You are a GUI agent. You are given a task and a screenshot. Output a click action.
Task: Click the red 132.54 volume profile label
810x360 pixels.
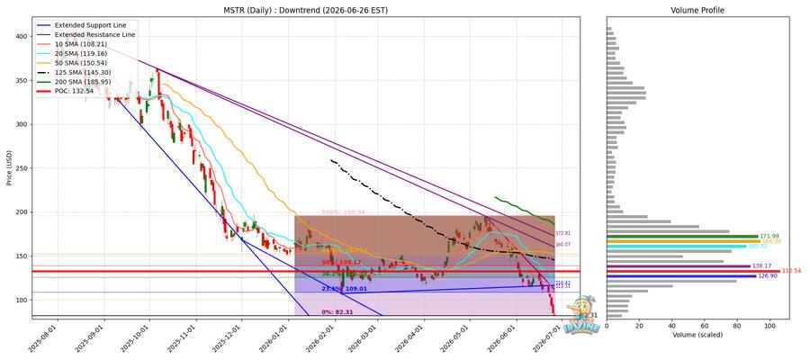pos(791,271)
